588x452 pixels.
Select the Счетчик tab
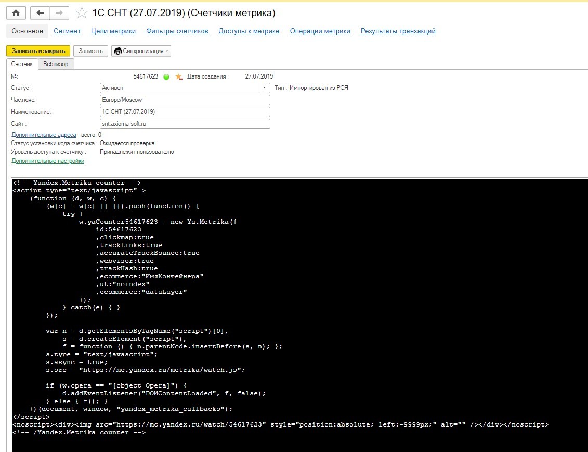22,64
